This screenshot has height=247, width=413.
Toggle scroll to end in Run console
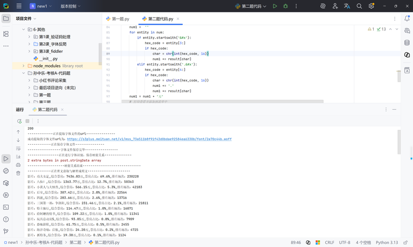click(x=18, y=157)
